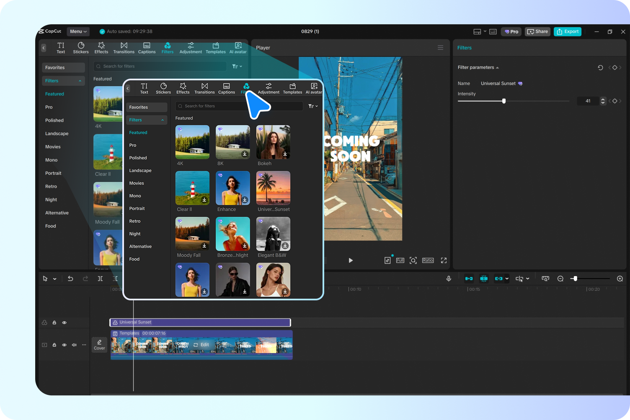This screenshot has height=420, width=630.
Task: Open the AI avatar panel
Action: click(x=314, y=88)
